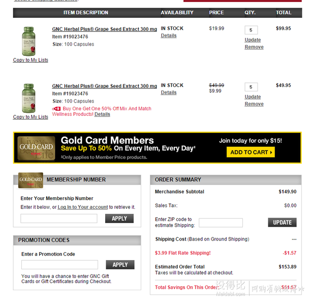Click the first Grape Seed Extract bottle image

(28, 41)
